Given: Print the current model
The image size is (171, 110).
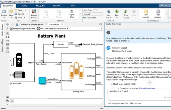Looking at the screenshot, I should tap(18, 17).
